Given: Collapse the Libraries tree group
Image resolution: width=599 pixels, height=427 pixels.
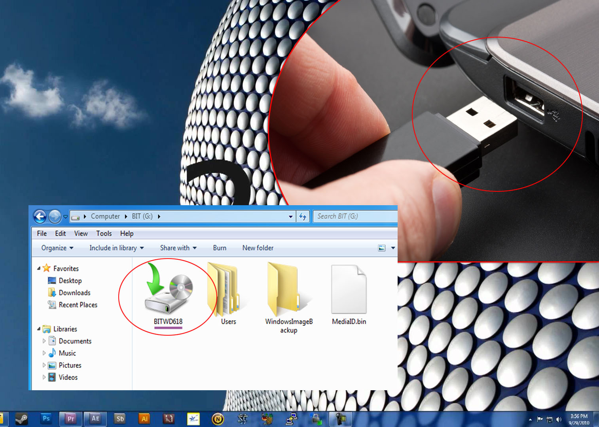Looking at the screenshot, I should pyautogui.click(x=39, y=329).
